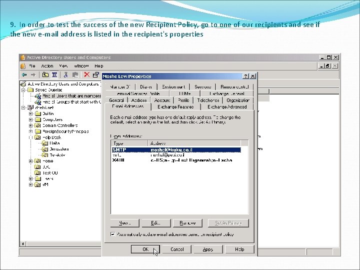Viewport: 360px width, 270px height.
Task: Click the Cut scissors toolbar icon
Action: [65, 74]
